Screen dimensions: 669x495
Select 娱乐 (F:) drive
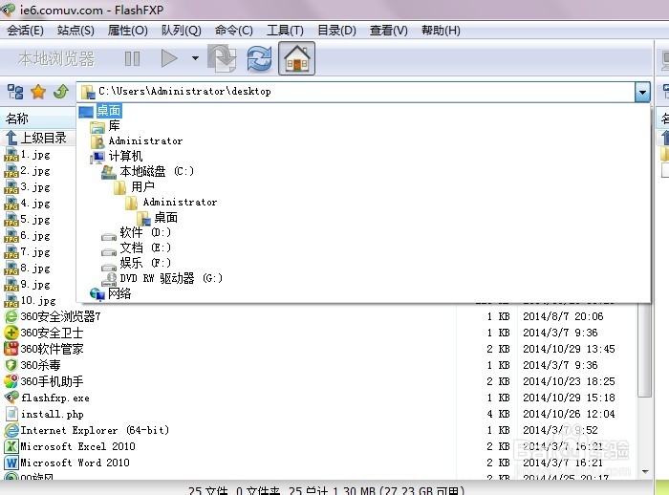[145, 263]
